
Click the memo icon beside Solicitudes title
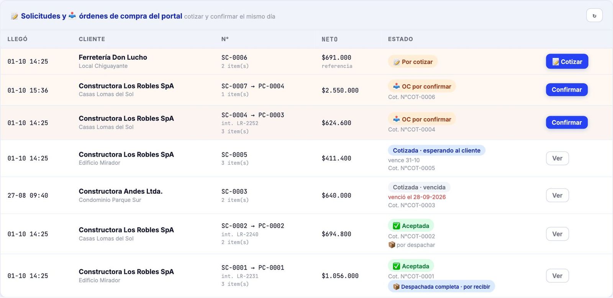click(15, 16)
